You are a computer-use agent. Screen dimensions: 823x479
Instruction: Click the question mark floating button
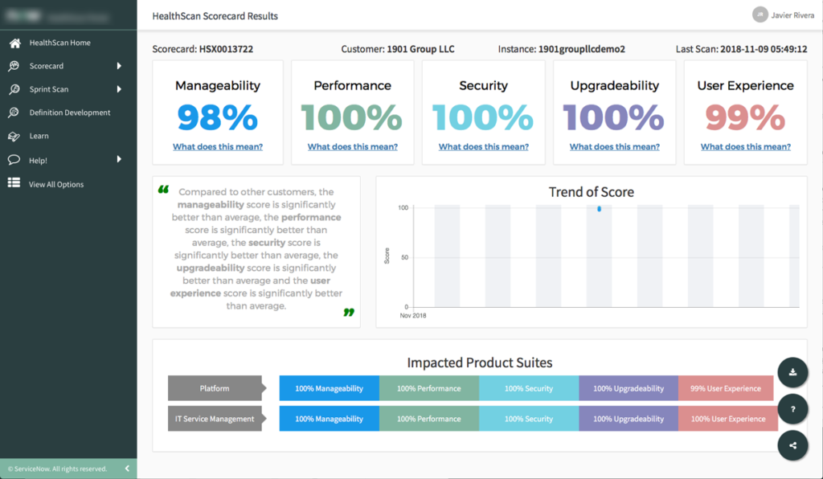[x=792, y=409]
